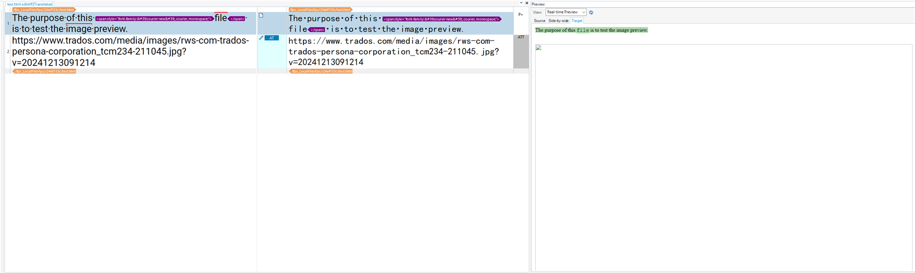
Task: Click the highlighted sentence in the preview pane
Action: [591, 30]
